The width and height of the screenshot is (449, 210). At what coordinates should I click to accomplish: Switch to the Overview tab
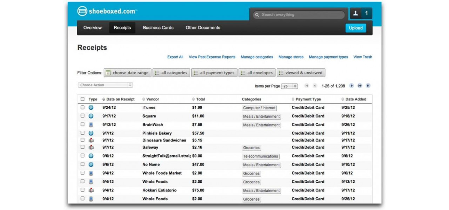pos(93,28)
